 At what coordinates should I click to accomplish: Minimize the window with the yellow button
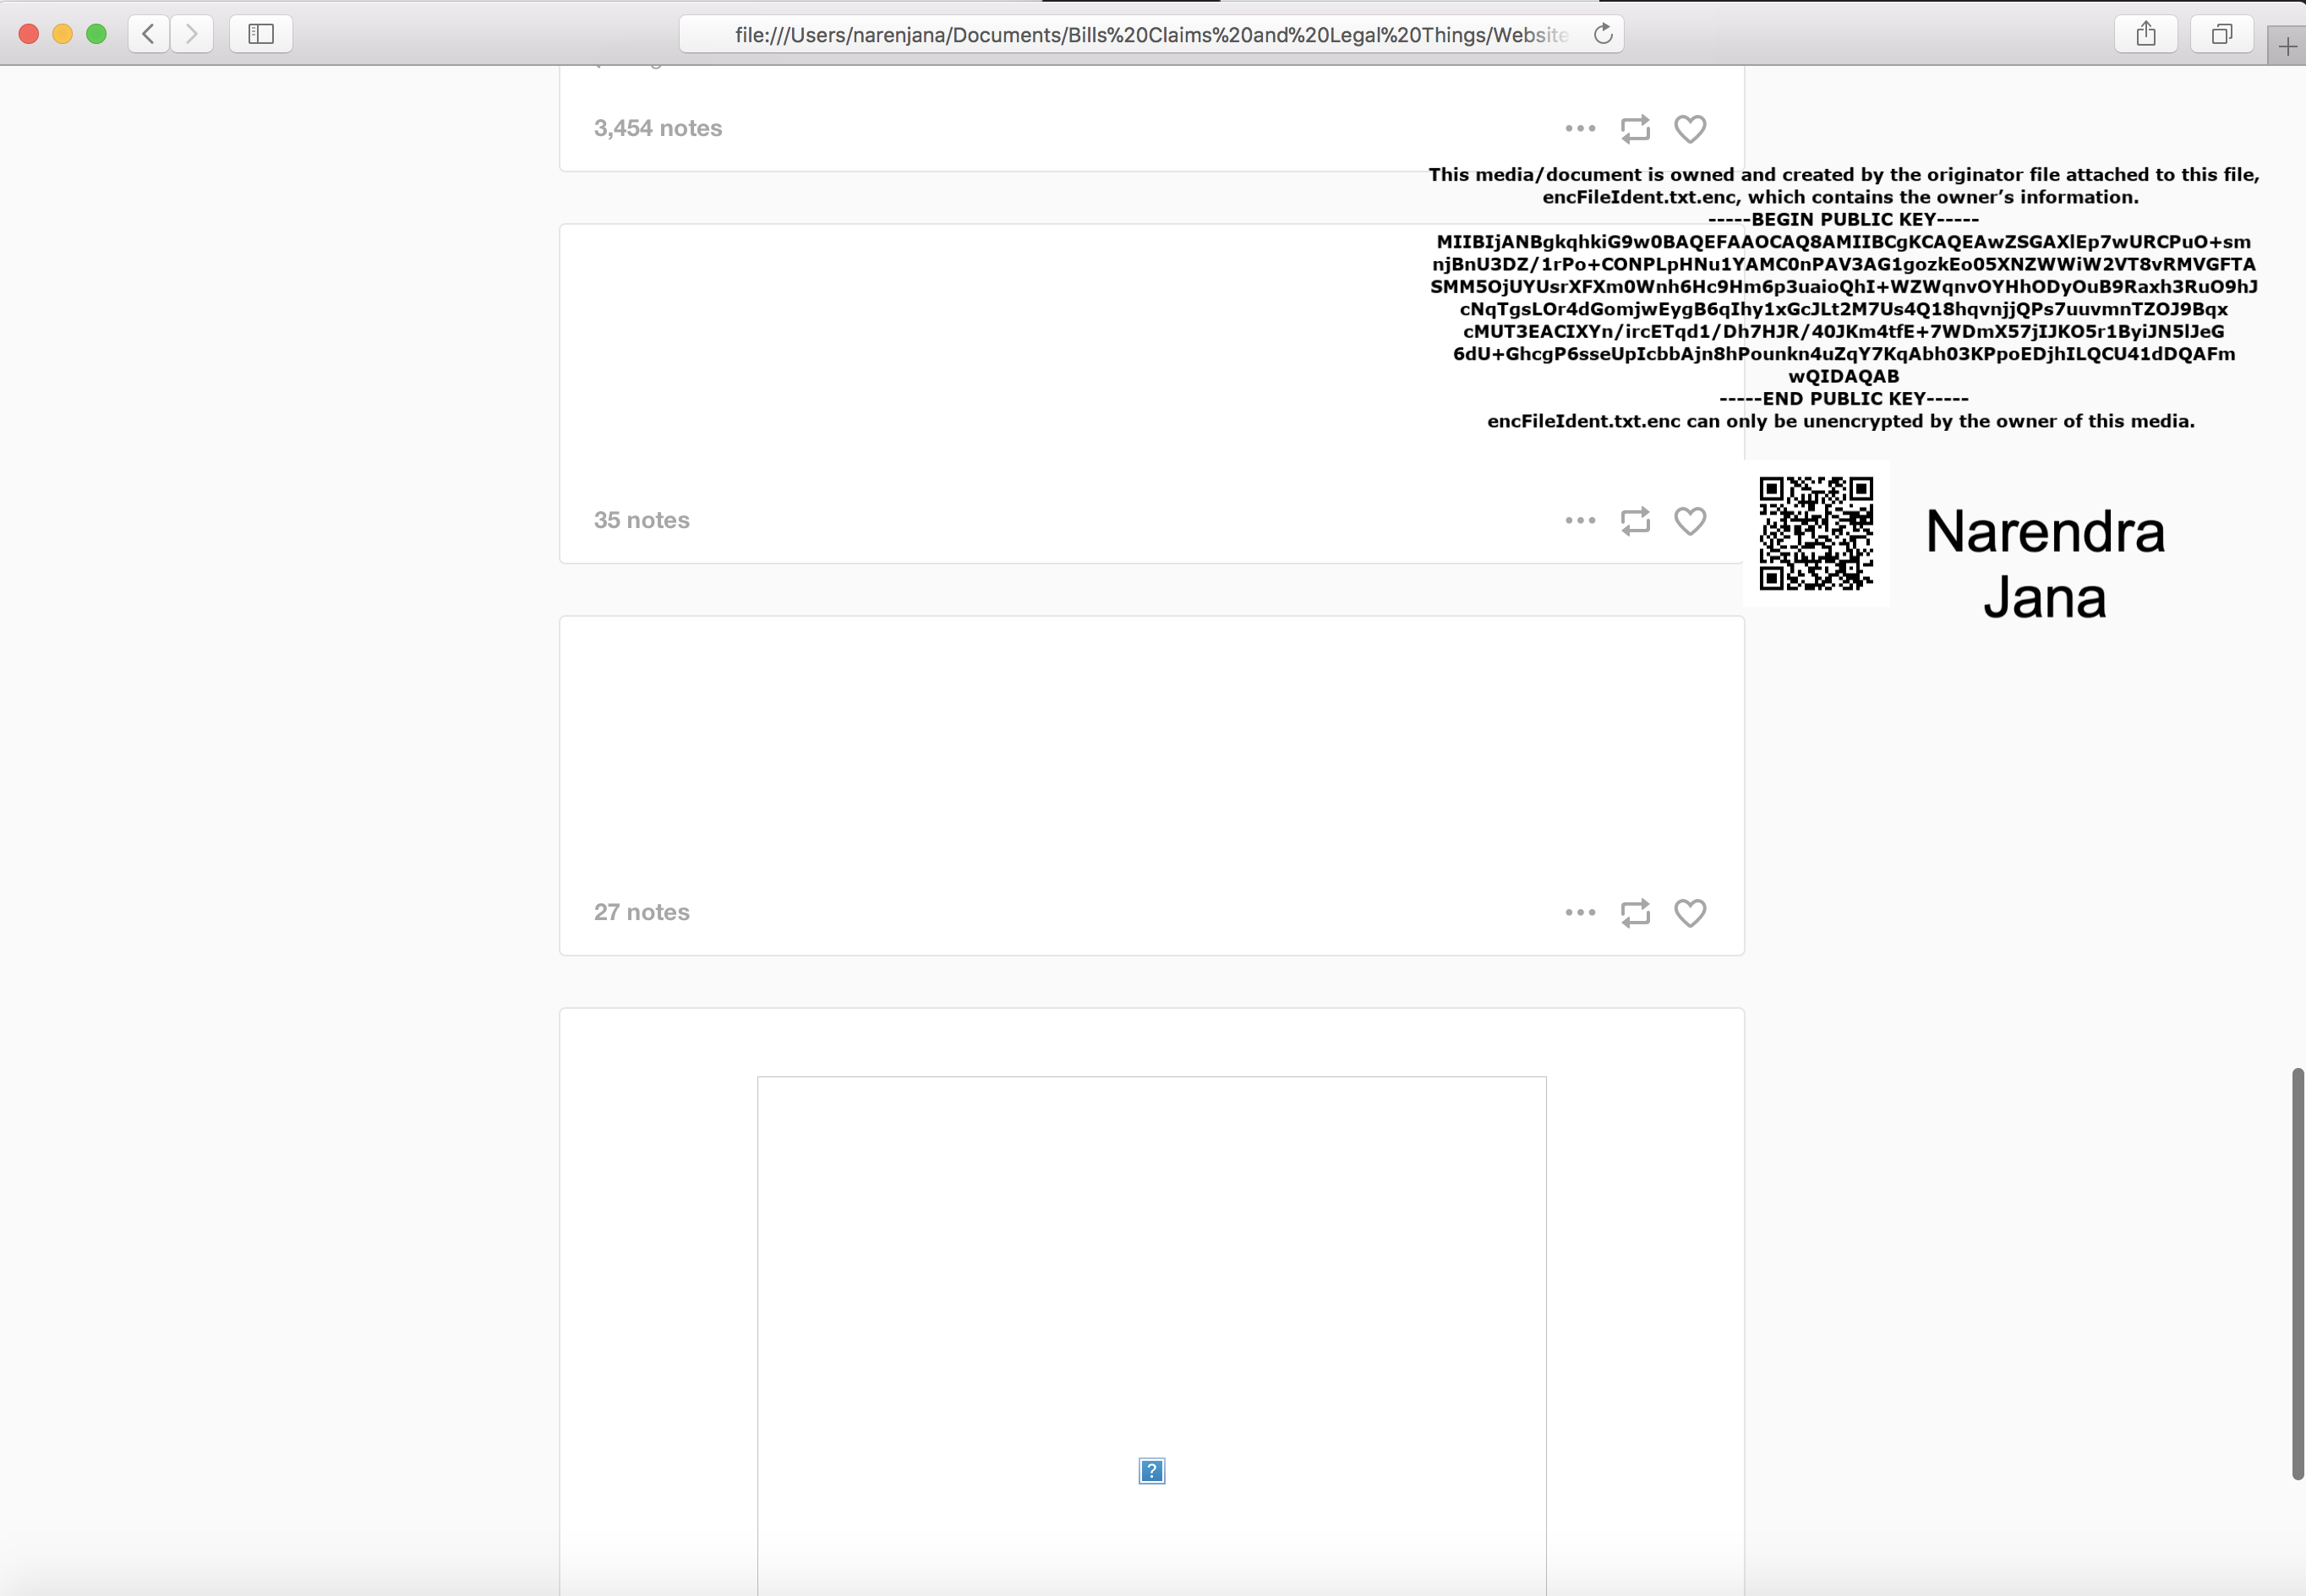62,34
